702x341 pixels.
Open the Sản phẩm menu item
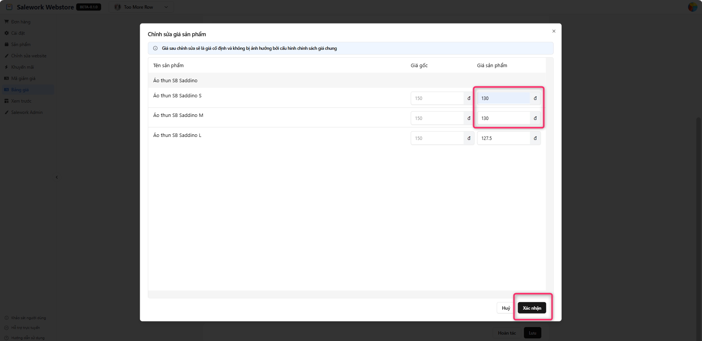click(x=21, y=45)
